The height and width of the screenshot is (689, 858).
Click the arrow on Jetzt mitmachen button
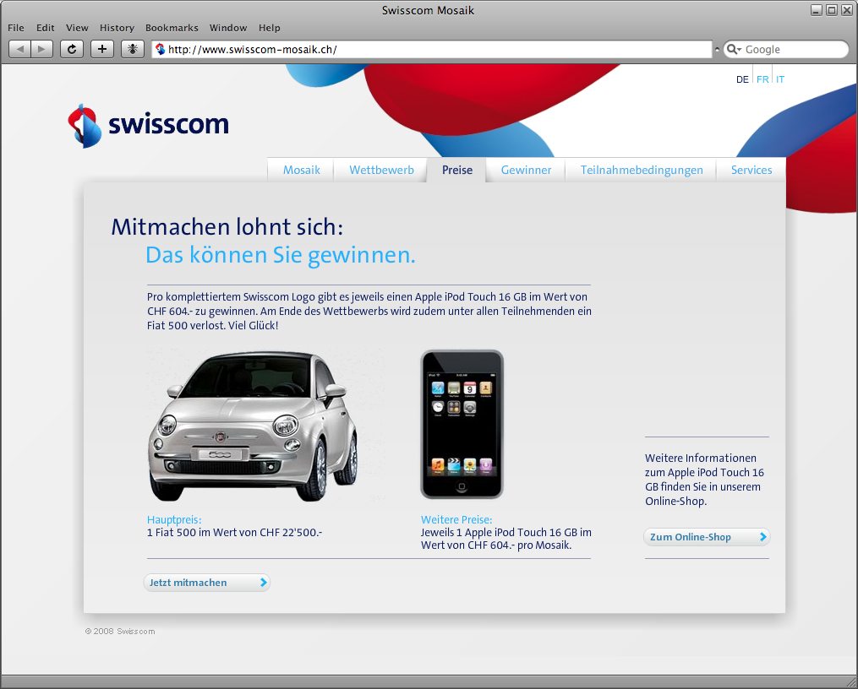(x=263, y=583)
